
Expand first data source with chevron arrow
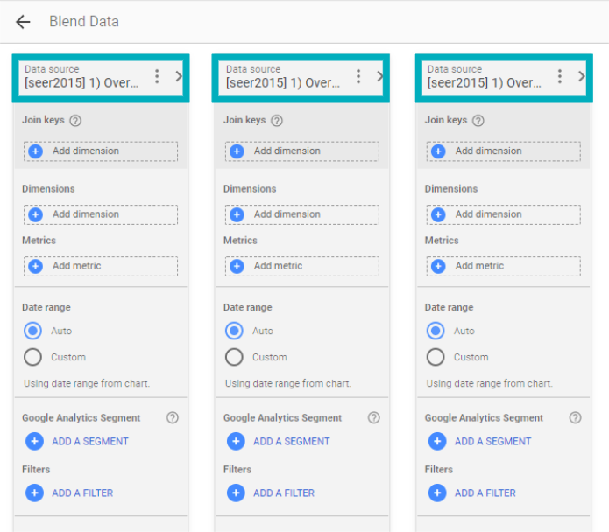point(179,76)
